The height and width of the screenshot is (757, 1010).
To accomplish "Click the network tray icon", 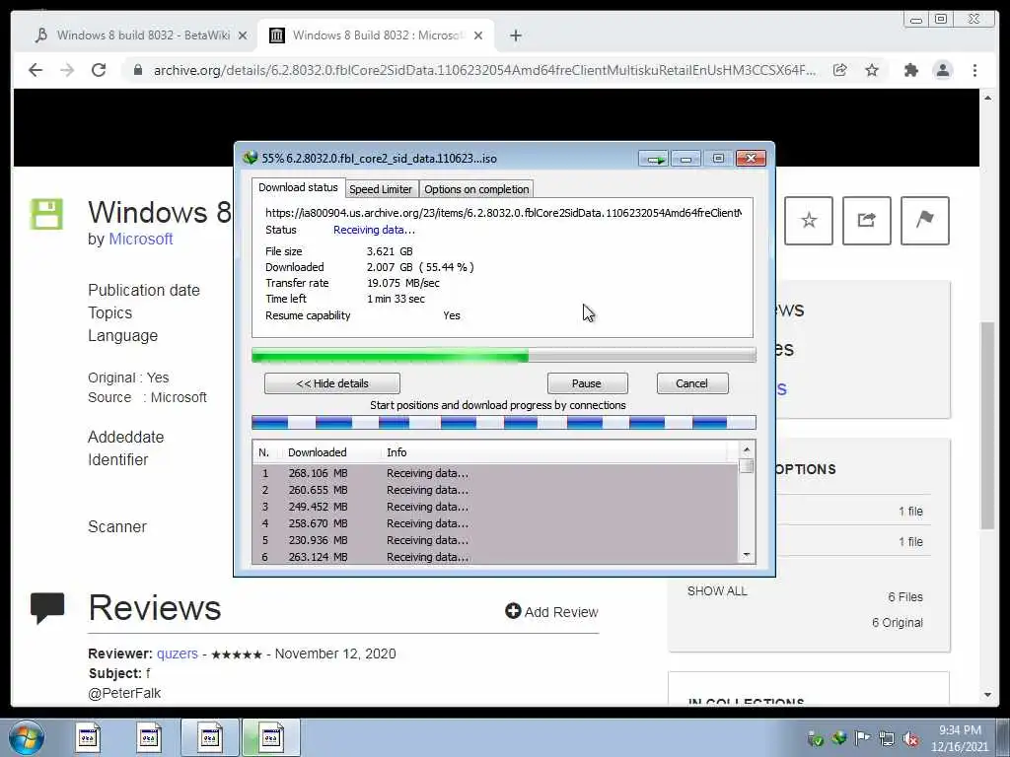I will click(x=887, y=738).
